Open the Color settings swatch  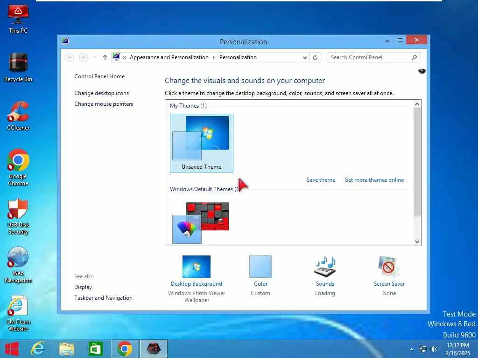pyautogui.click(x=260, y=271)
